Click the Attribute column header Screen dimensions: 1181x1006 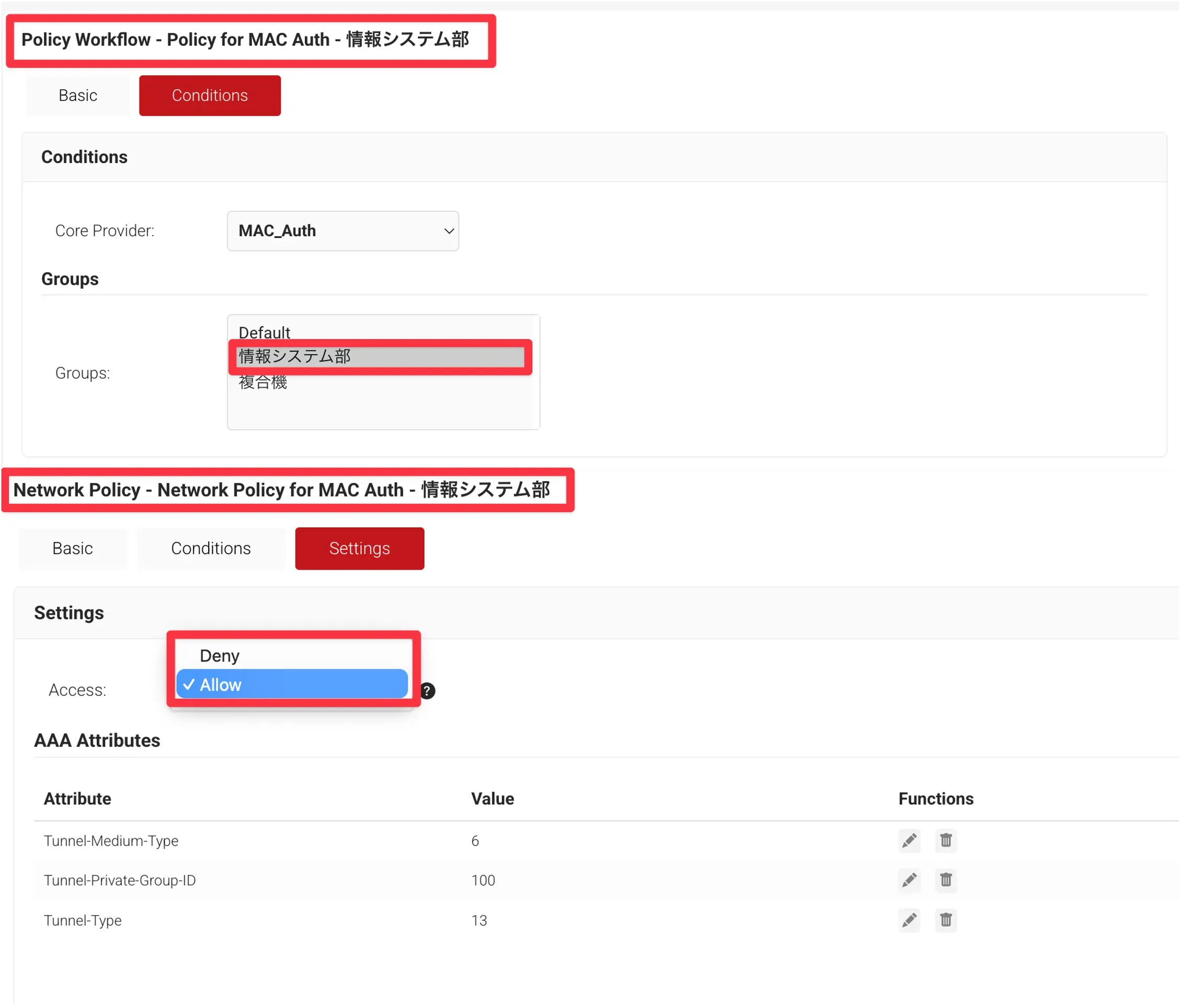tap(77, 799)
